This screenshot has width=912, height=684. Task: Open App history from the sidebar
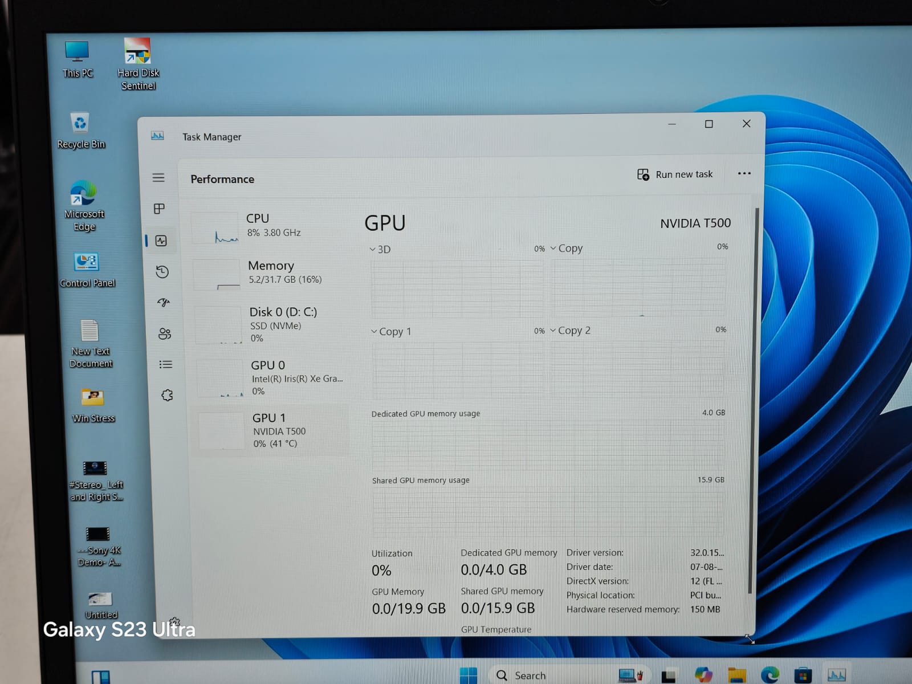click(x=162, y=272)
